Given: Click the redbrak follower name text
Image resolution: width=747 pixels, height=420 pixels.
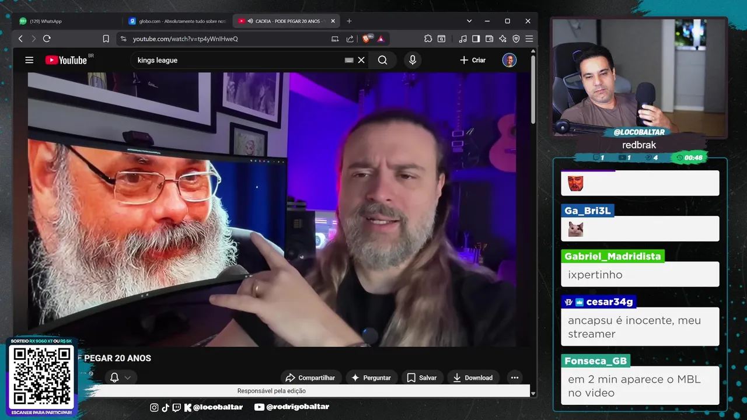Looking at the screenshot, I should [639, 145].
